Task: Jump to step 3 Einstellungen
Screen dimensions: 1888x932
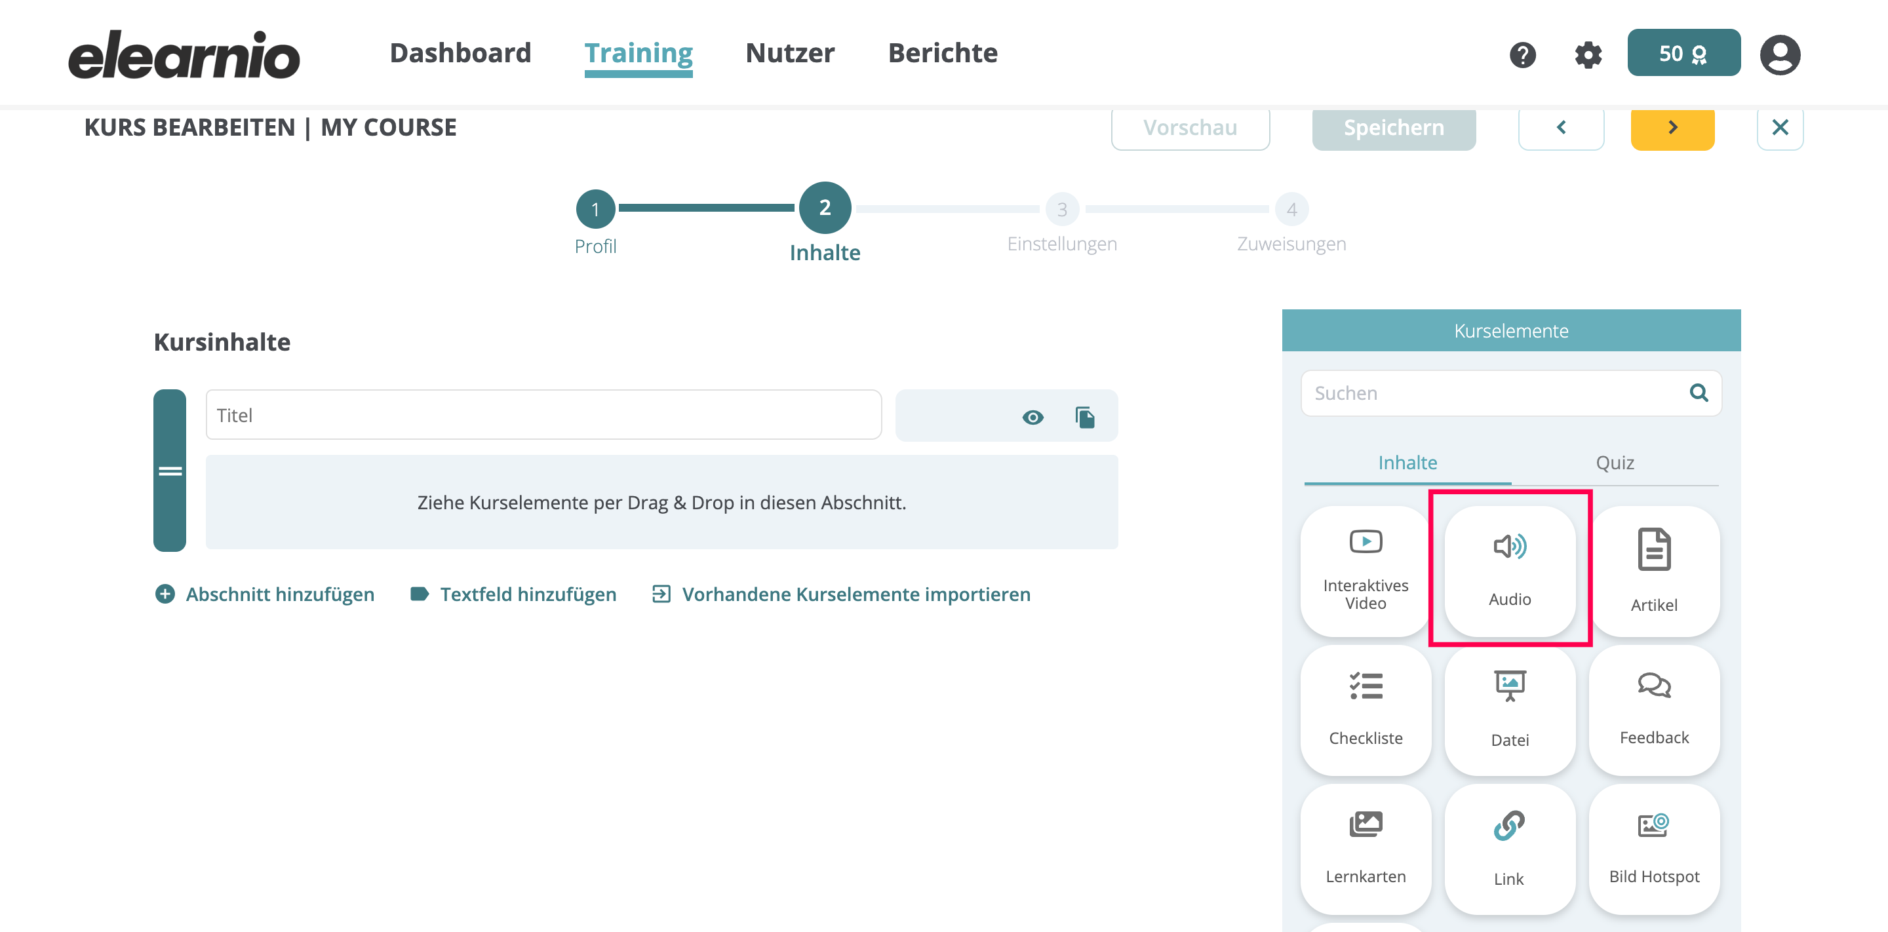Action: pyautogui.click(x=1061, y=210)
